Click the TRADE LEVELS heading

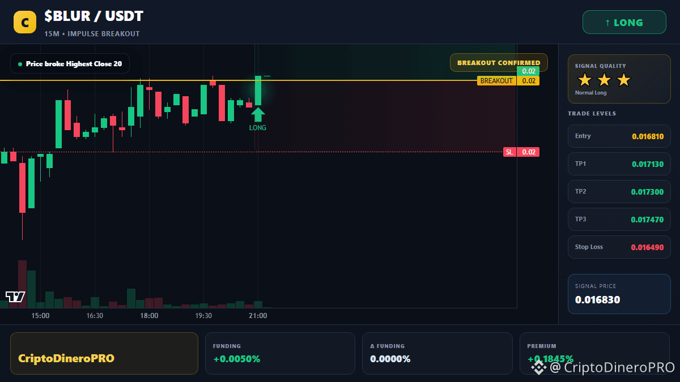click(592, 114)
